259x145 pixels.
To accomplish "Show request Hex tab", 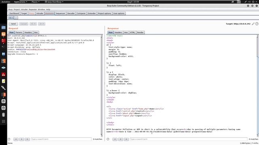I will click(x=36, y=32).
